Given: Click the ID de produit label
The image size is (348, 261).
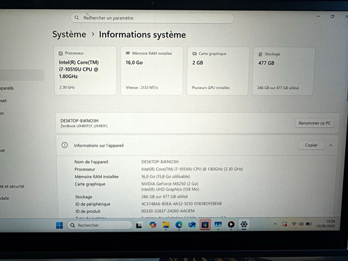Looking at the screenshot, I should [88, 212].
